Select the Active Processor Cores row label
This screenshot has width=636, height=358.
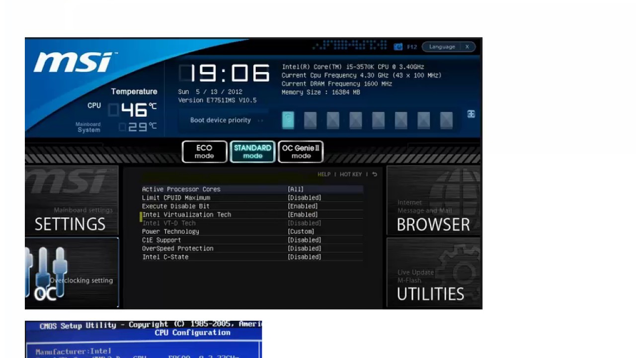pyautogui.click(x=181, y=189)
